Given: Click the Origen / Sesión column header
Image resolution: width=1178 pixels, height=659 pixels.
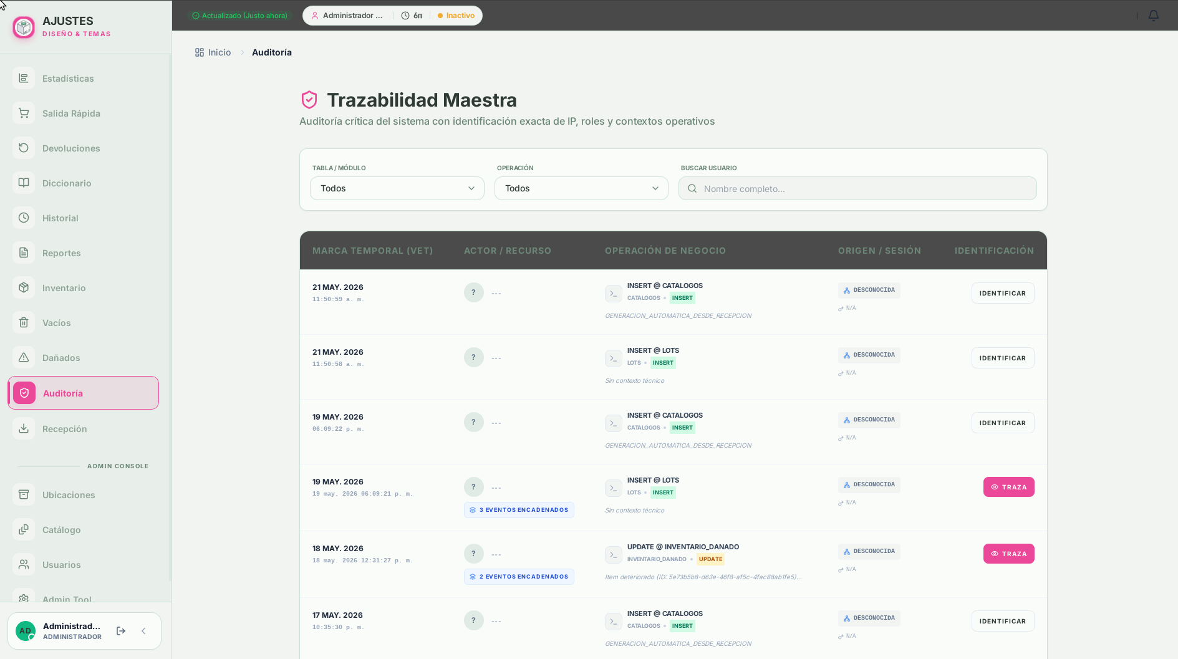Looking at the screenshot, I should point(879,251).
